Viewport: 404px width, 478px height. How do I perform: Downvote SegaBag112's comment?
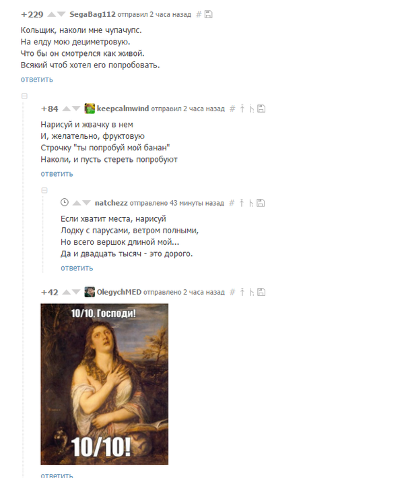61,14
